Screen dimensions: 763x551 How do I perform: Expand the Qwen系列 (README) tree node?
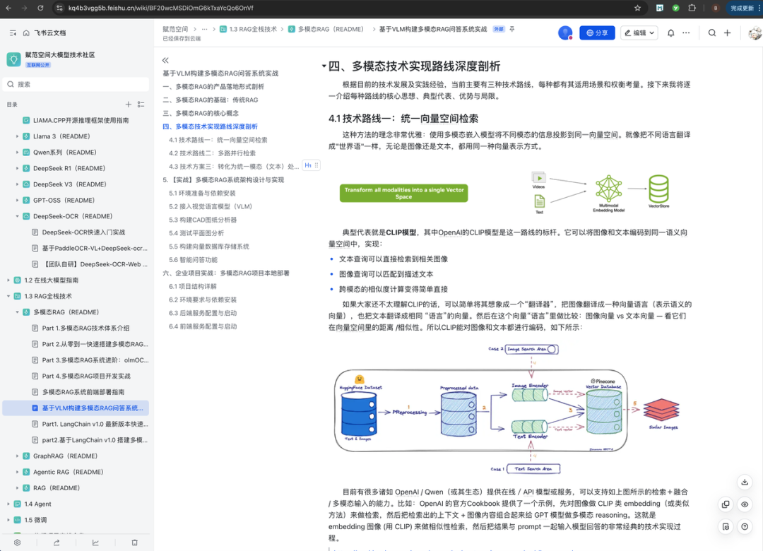(18, 153)
